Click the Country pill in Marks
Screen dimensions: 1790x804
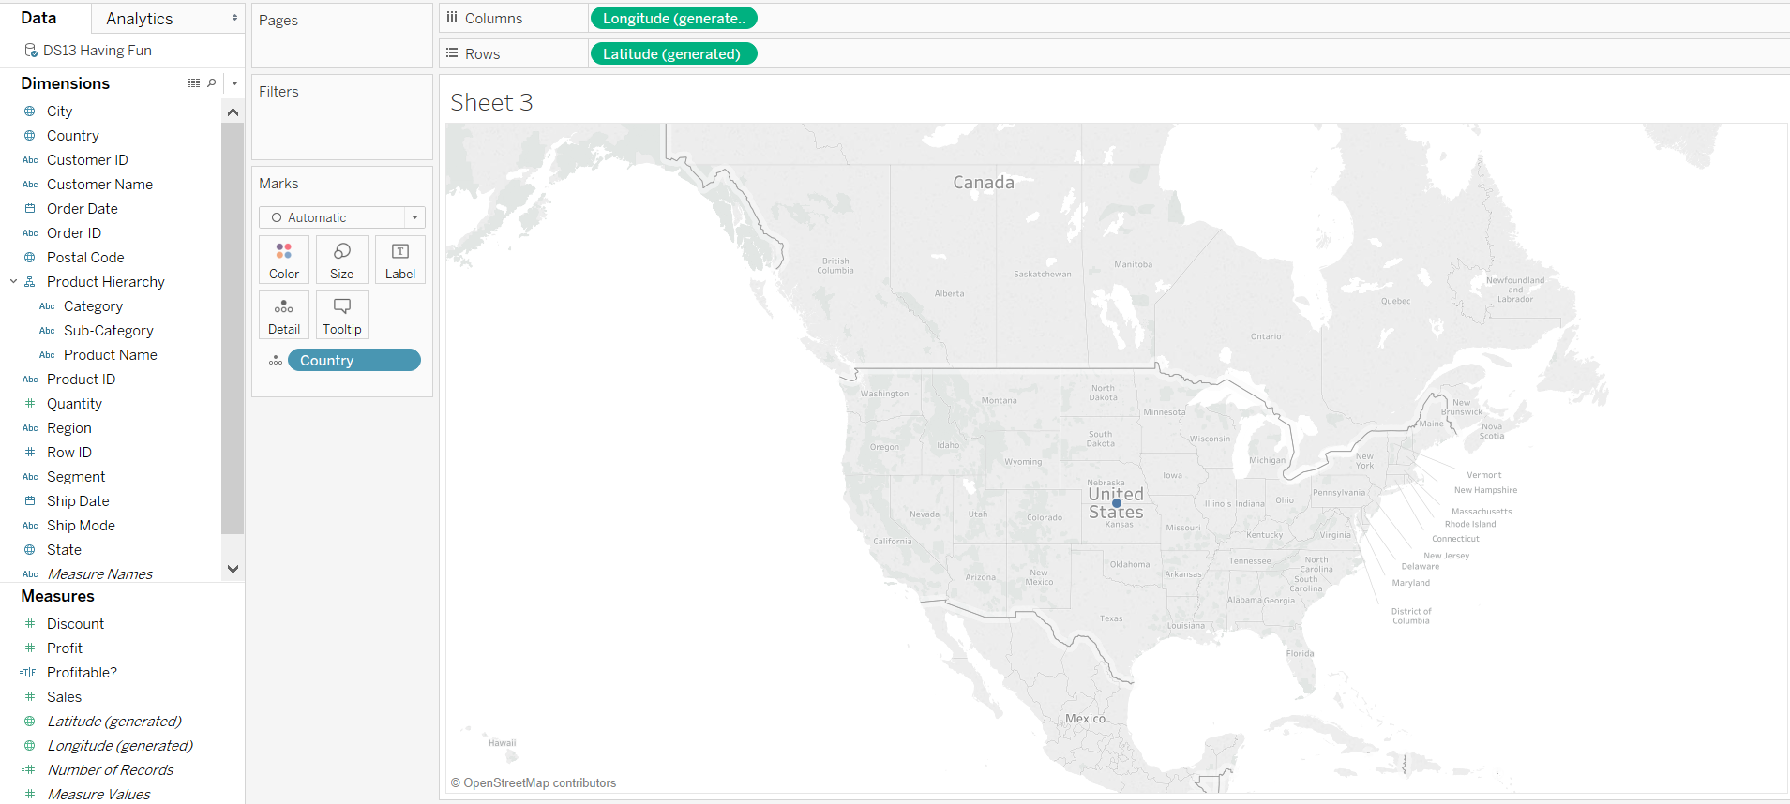pyautogui.click(x=353, y=360)
